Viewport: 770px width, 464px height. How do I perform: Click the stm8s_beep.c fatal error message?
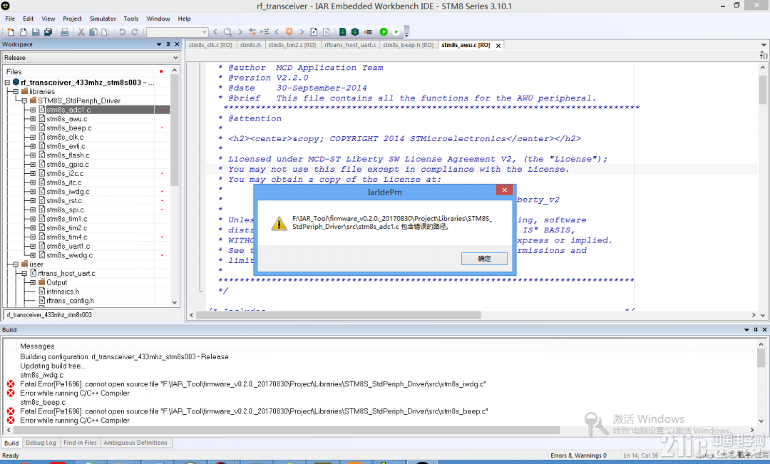[254, 411]
